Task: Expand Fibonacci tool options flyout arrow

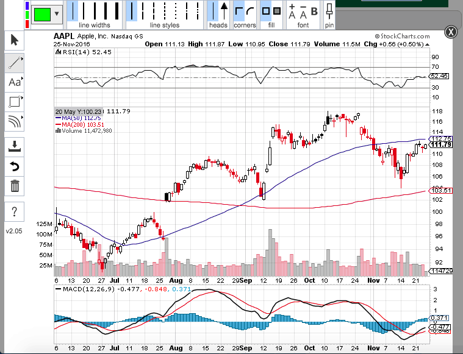Action: (x=22, y=118)
